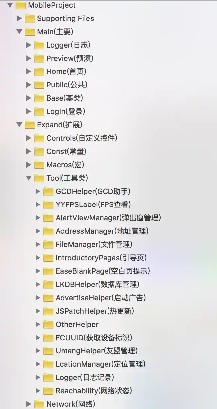Viewport: 217px width, 409px height.
Task: Select the OtherHelper tree item
Action: coord(77,324)
